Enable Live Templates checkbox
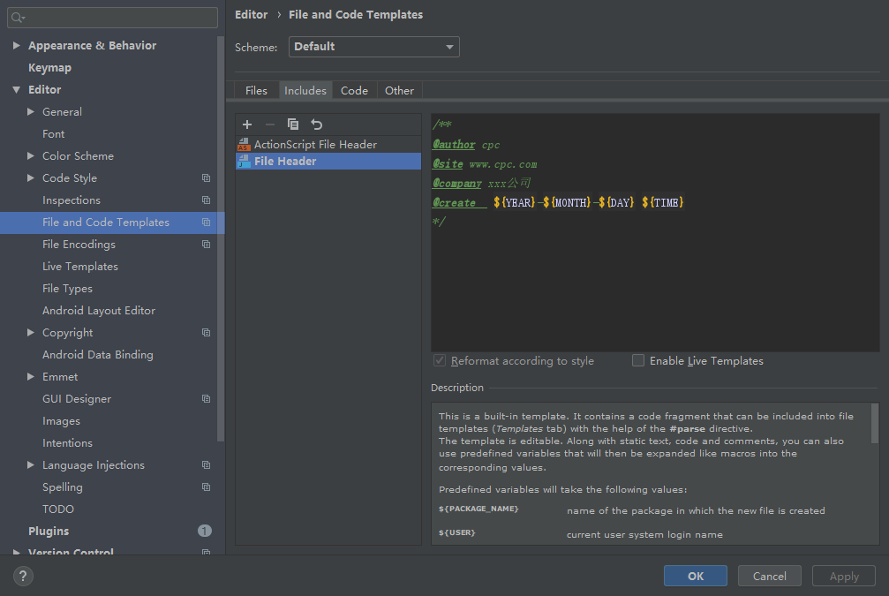This screenshot has width=889, height=596. pos(637,360)
